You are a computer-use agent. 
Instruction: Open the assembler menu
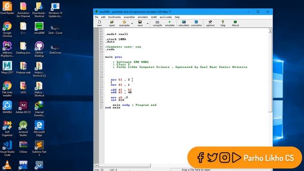click(129, 17)
